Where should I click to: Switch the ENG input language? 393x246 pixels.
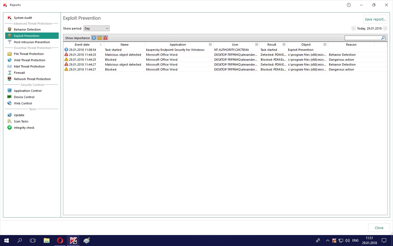click(x=355, y=241)
